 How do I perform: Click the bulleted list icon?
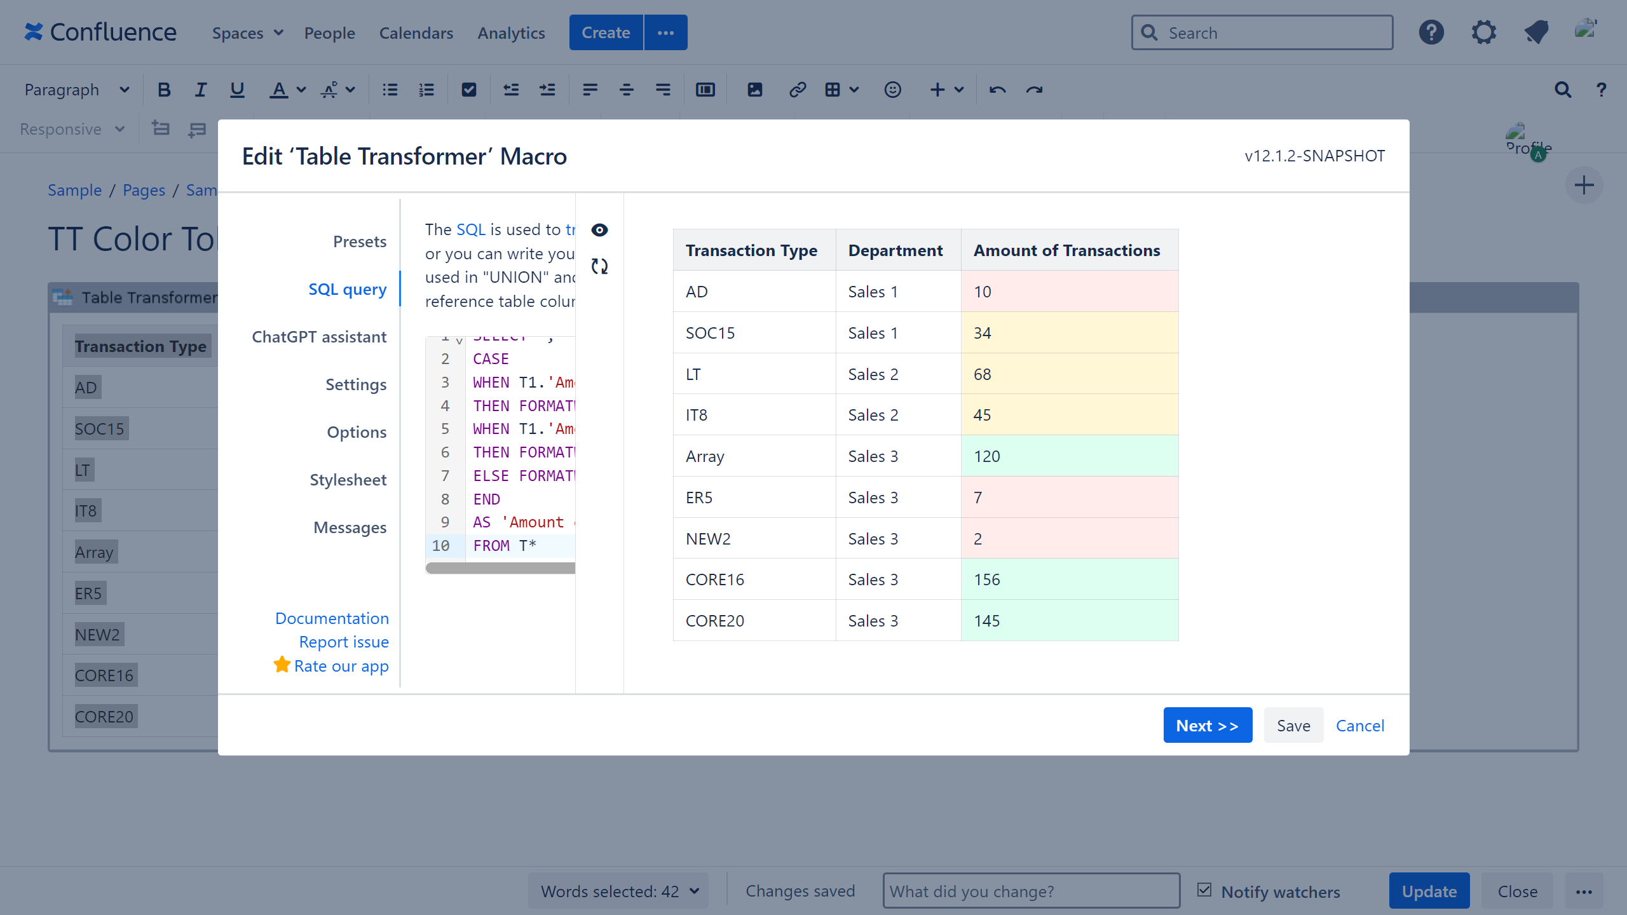click(x=390, y=90)
